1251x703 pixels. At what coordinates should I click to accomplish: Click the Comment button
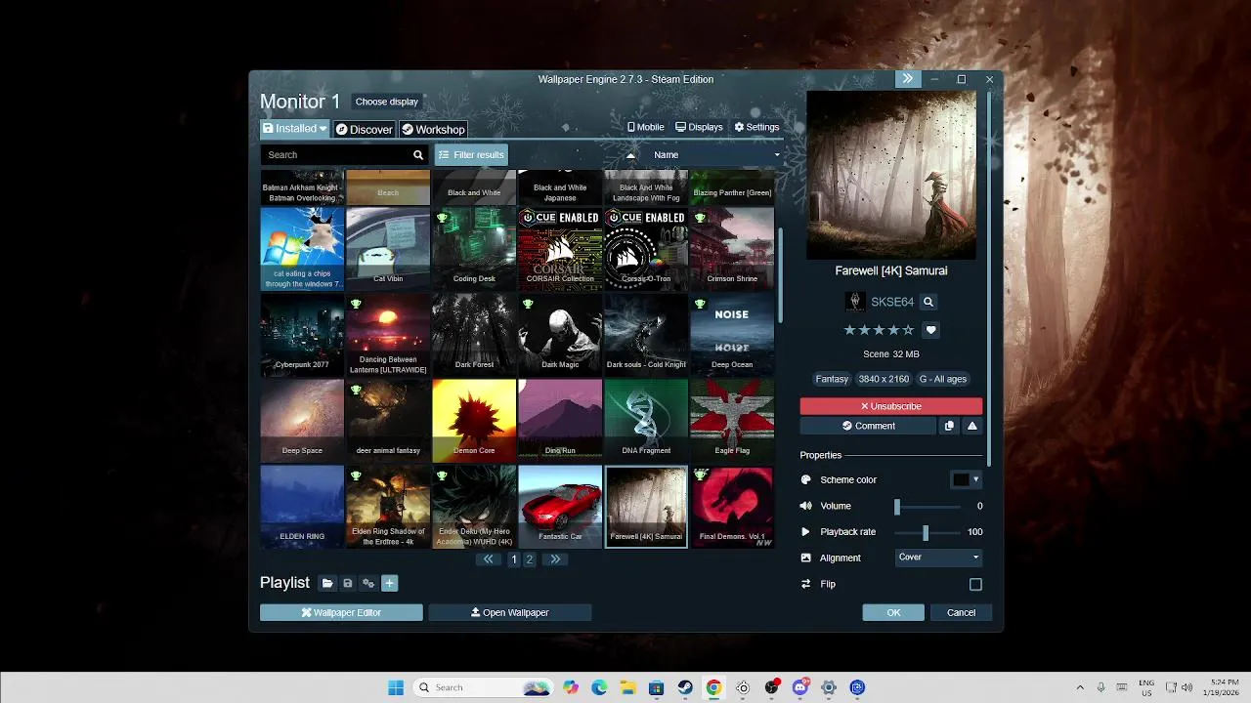tap(868, 426)
